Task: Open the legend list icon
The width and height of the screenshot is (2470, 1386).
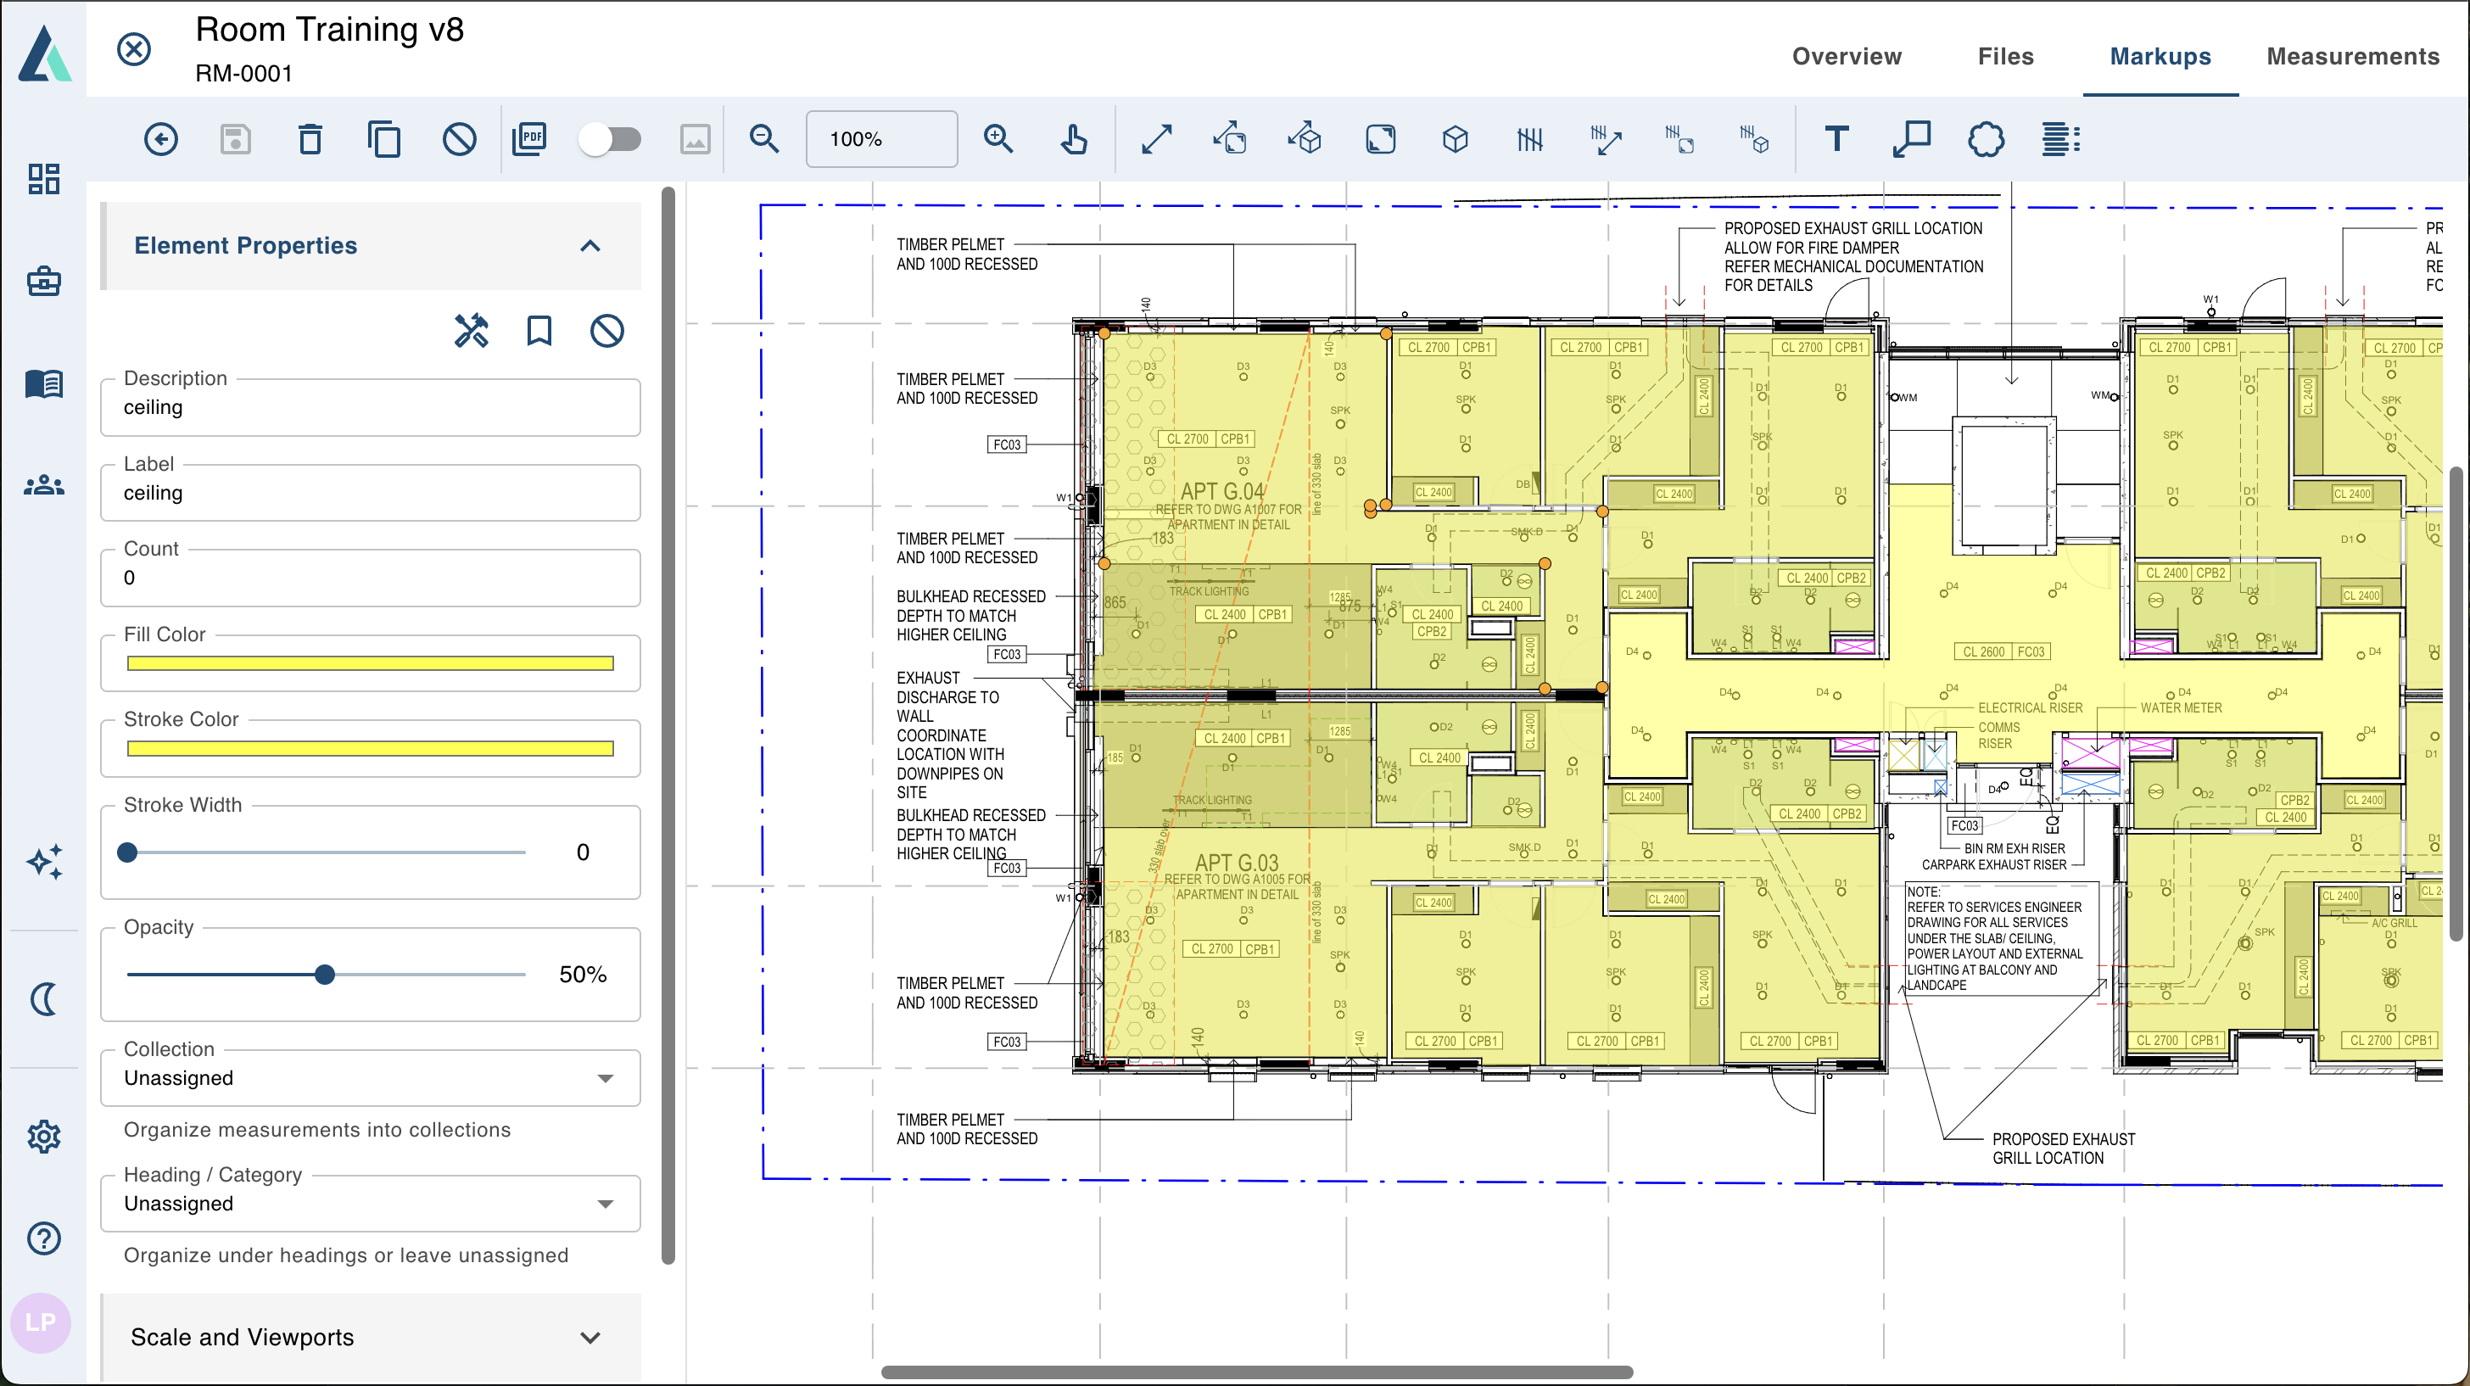Action: (x=2061, y=139)
